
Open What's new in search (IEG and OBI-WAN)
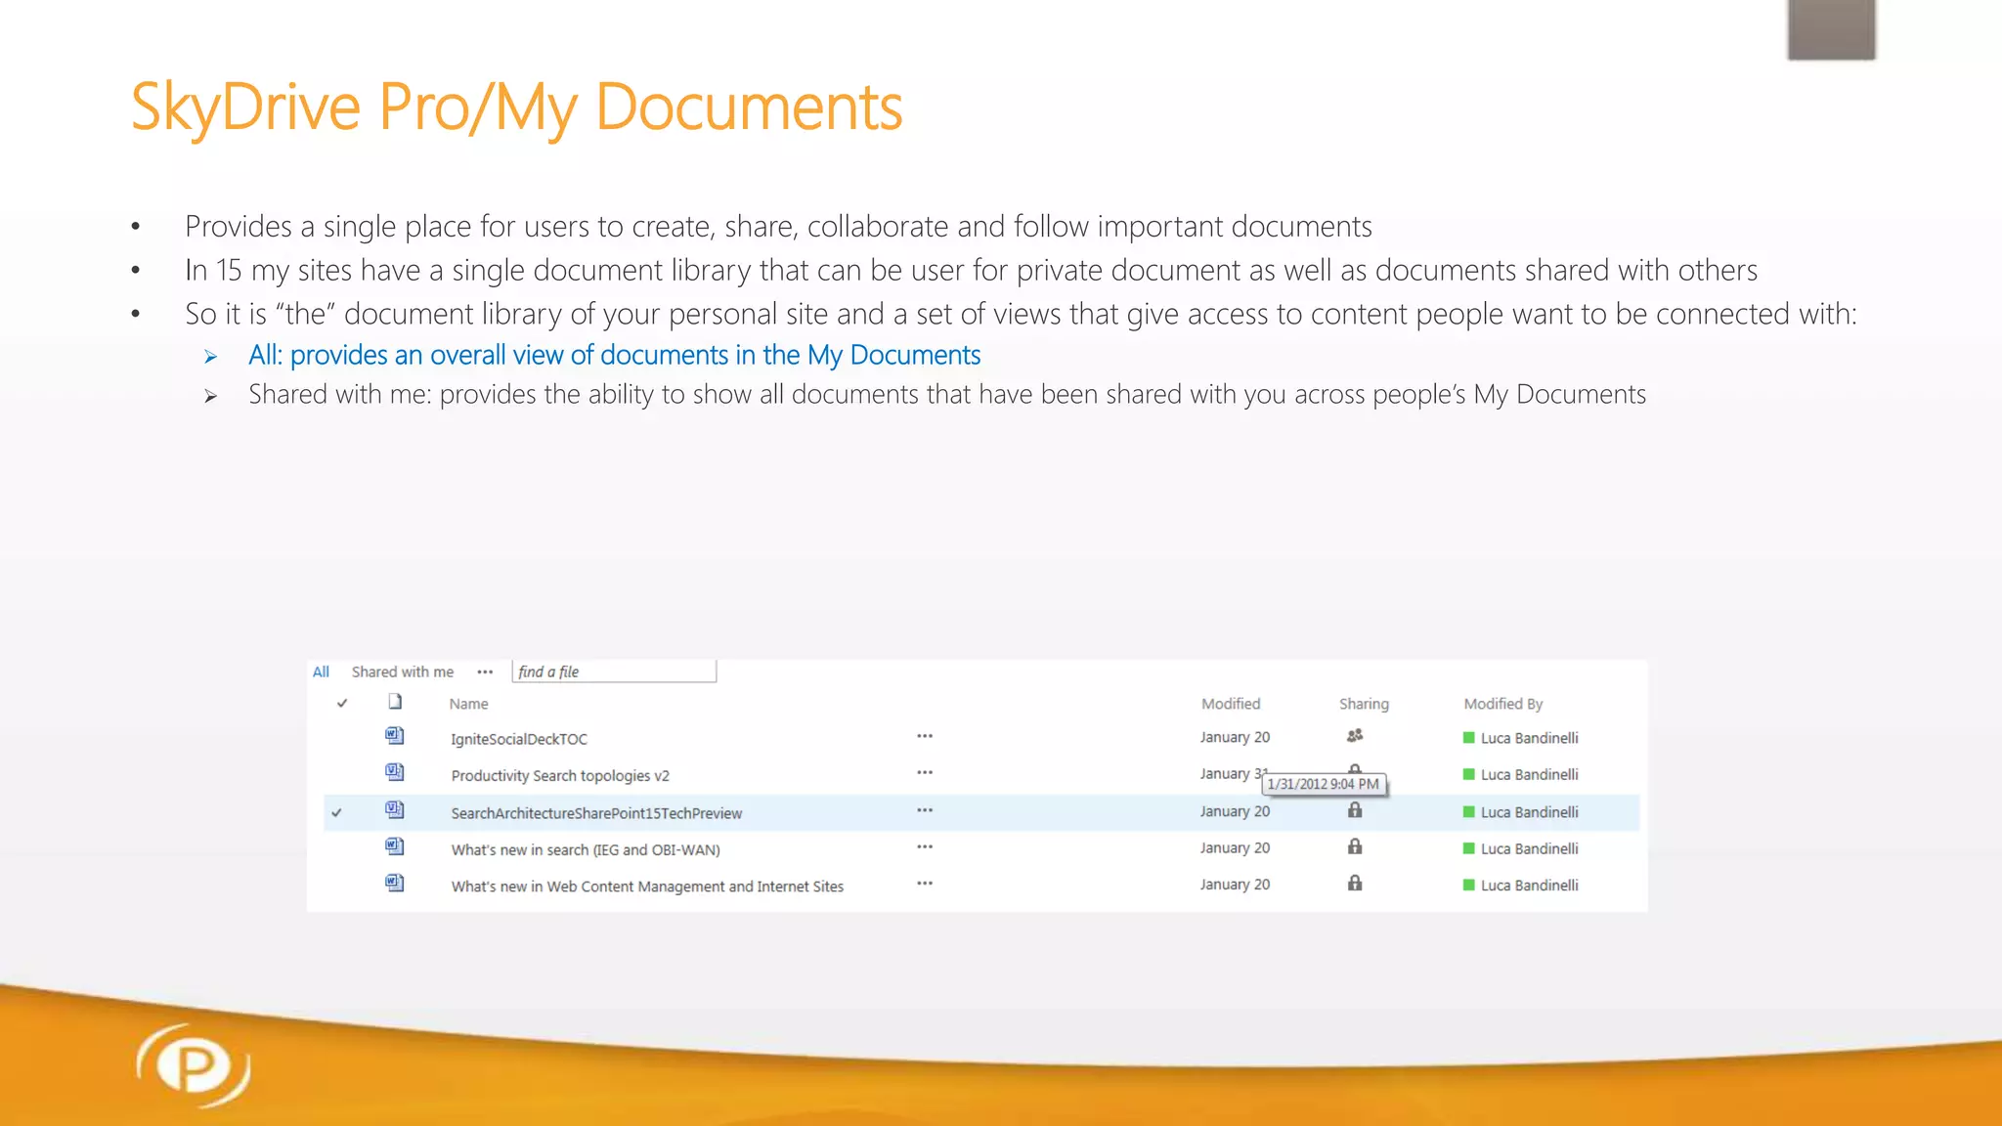click(x=586, y=849)
